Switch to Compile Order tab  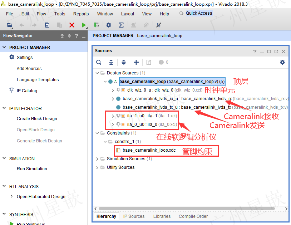(193, 216)
